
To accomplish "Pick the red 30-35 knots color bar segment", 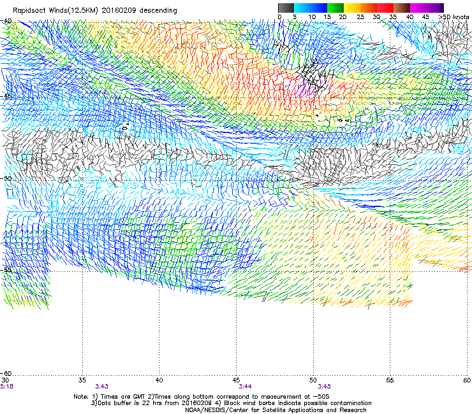I will (385, 8).
